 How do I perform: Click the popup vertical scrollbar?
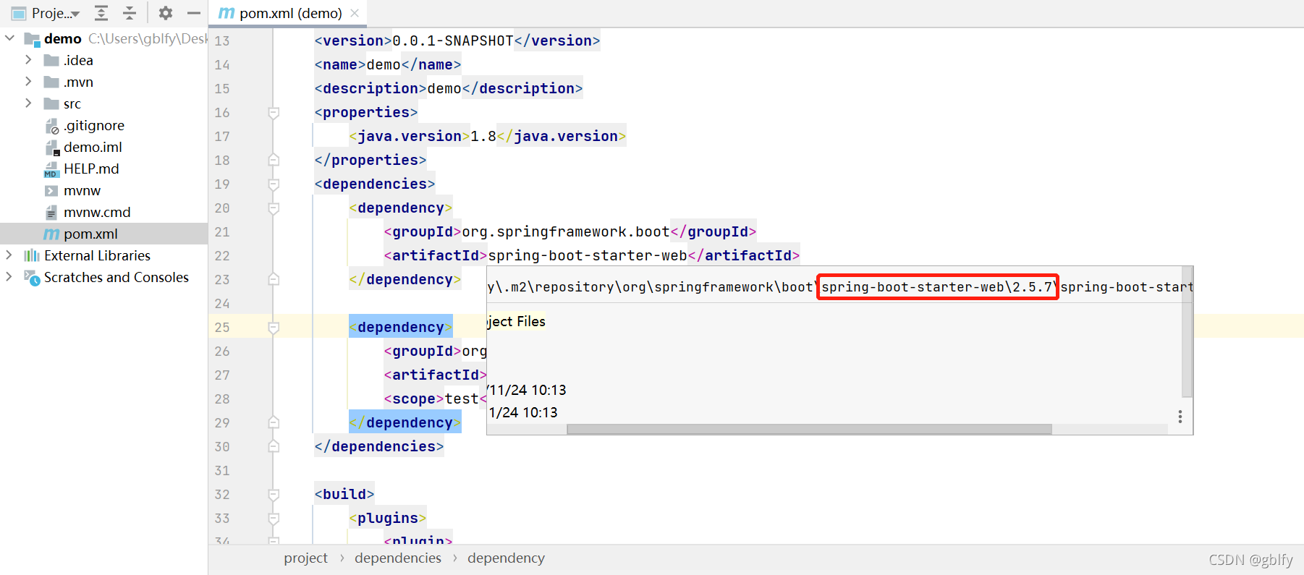1187,332
